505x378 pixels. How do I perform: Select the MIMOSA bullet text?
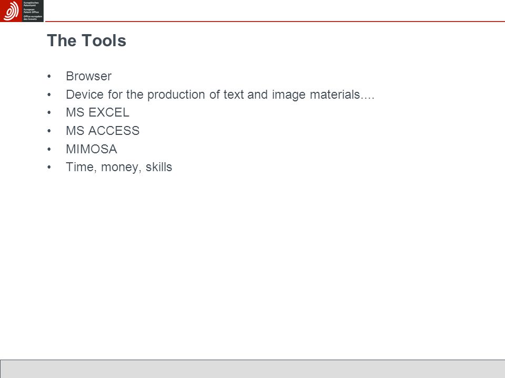click(x=92, y=149)
